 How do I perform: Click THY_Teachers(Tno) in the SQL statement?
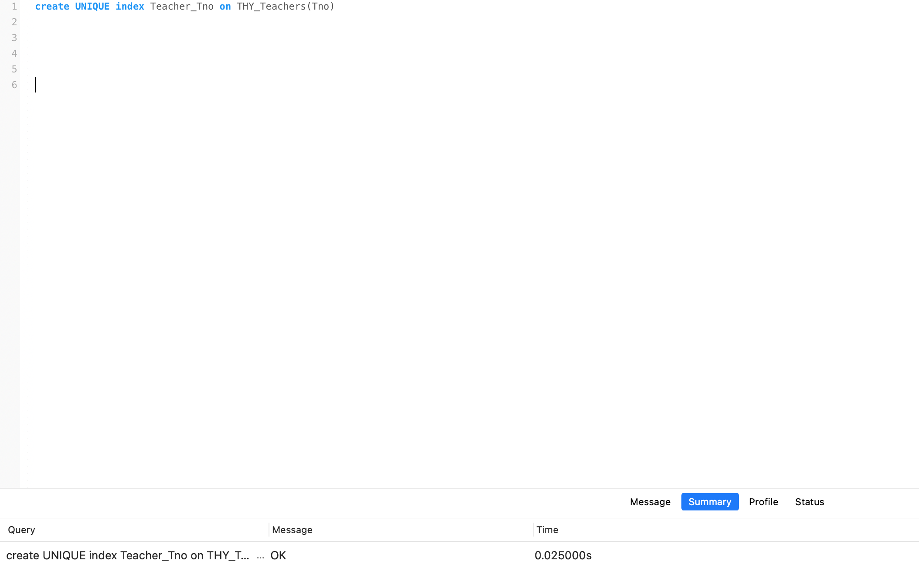[285, 7]
